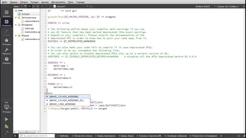
Task: Open the Правка menu
Action: [x=14, y=2]
